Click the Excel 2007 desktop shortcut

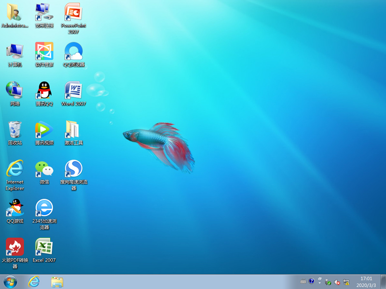coord(44,248)
